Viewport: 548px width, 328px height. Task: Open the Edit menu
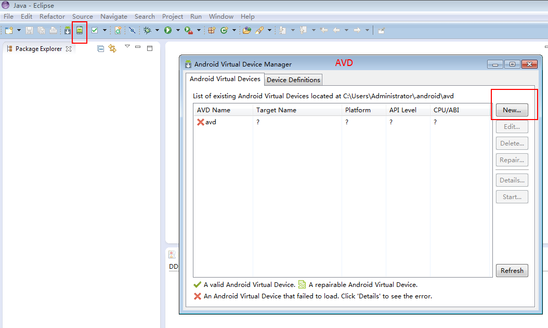26,17
